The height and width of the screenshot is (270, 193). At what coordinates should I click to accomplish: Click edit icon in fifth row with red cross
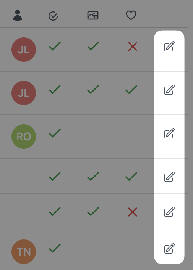(x=169, y=212)
